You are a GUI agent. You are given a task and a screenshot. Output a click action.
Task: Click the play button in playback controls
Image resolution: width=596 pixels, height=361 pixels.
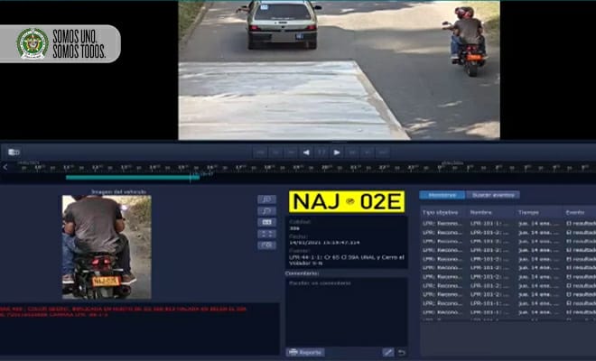pyautogui.click(x=336, y=152)
